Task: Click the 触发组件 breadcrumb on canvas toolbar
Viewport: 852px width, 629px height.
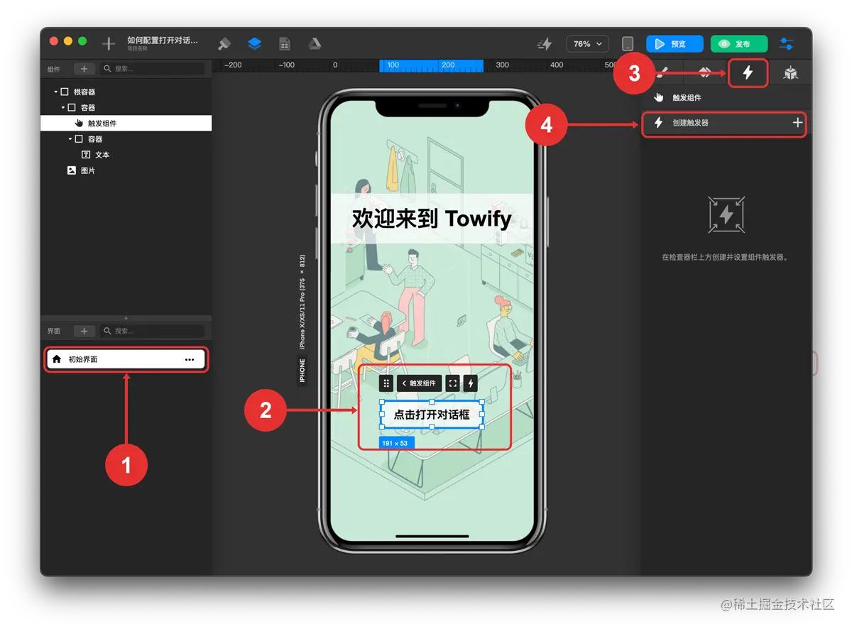Action: [x=419, y=383]
